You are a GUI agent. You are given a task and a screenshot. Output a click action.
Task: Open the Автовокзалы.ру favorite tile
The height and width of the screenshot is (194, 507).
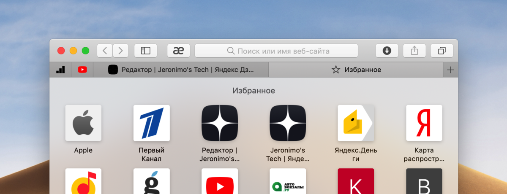tap(288, 181)
